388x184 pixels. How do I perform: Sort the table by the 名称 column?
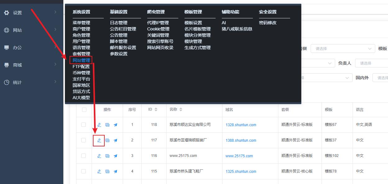(181, 110)
